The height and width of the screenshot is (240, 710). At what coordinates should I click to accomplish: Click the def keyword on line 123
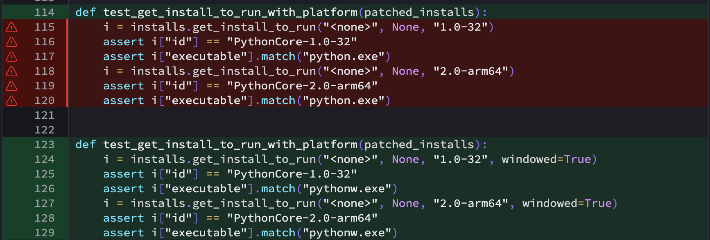click(x=86, y=145)
